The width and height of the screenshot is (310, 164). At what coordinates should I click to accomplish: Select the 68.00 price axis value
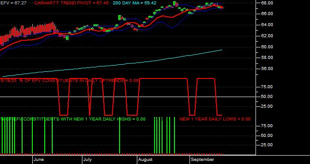pyautogui.click(x=267, y=3)
